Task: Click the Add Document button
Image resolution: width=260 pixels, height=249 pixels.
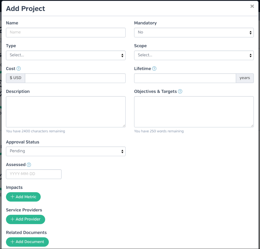Action: click(x=27, y=242)
